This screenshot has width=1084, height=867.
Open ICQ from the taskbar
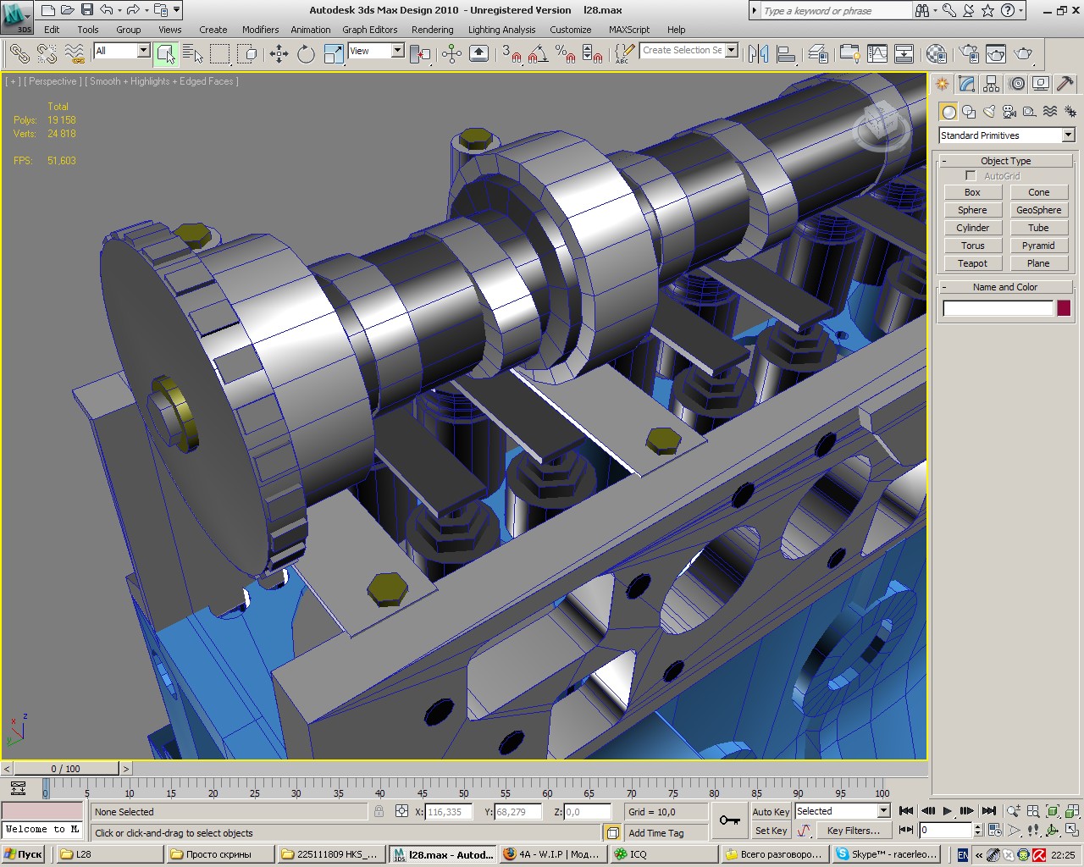click(664, 854)
